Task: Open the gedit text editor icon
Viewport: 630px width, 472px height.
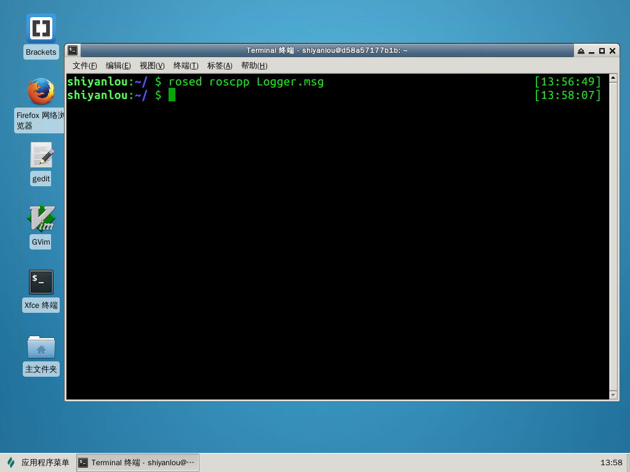Action: pyautogui.click(x=41, y=155)
